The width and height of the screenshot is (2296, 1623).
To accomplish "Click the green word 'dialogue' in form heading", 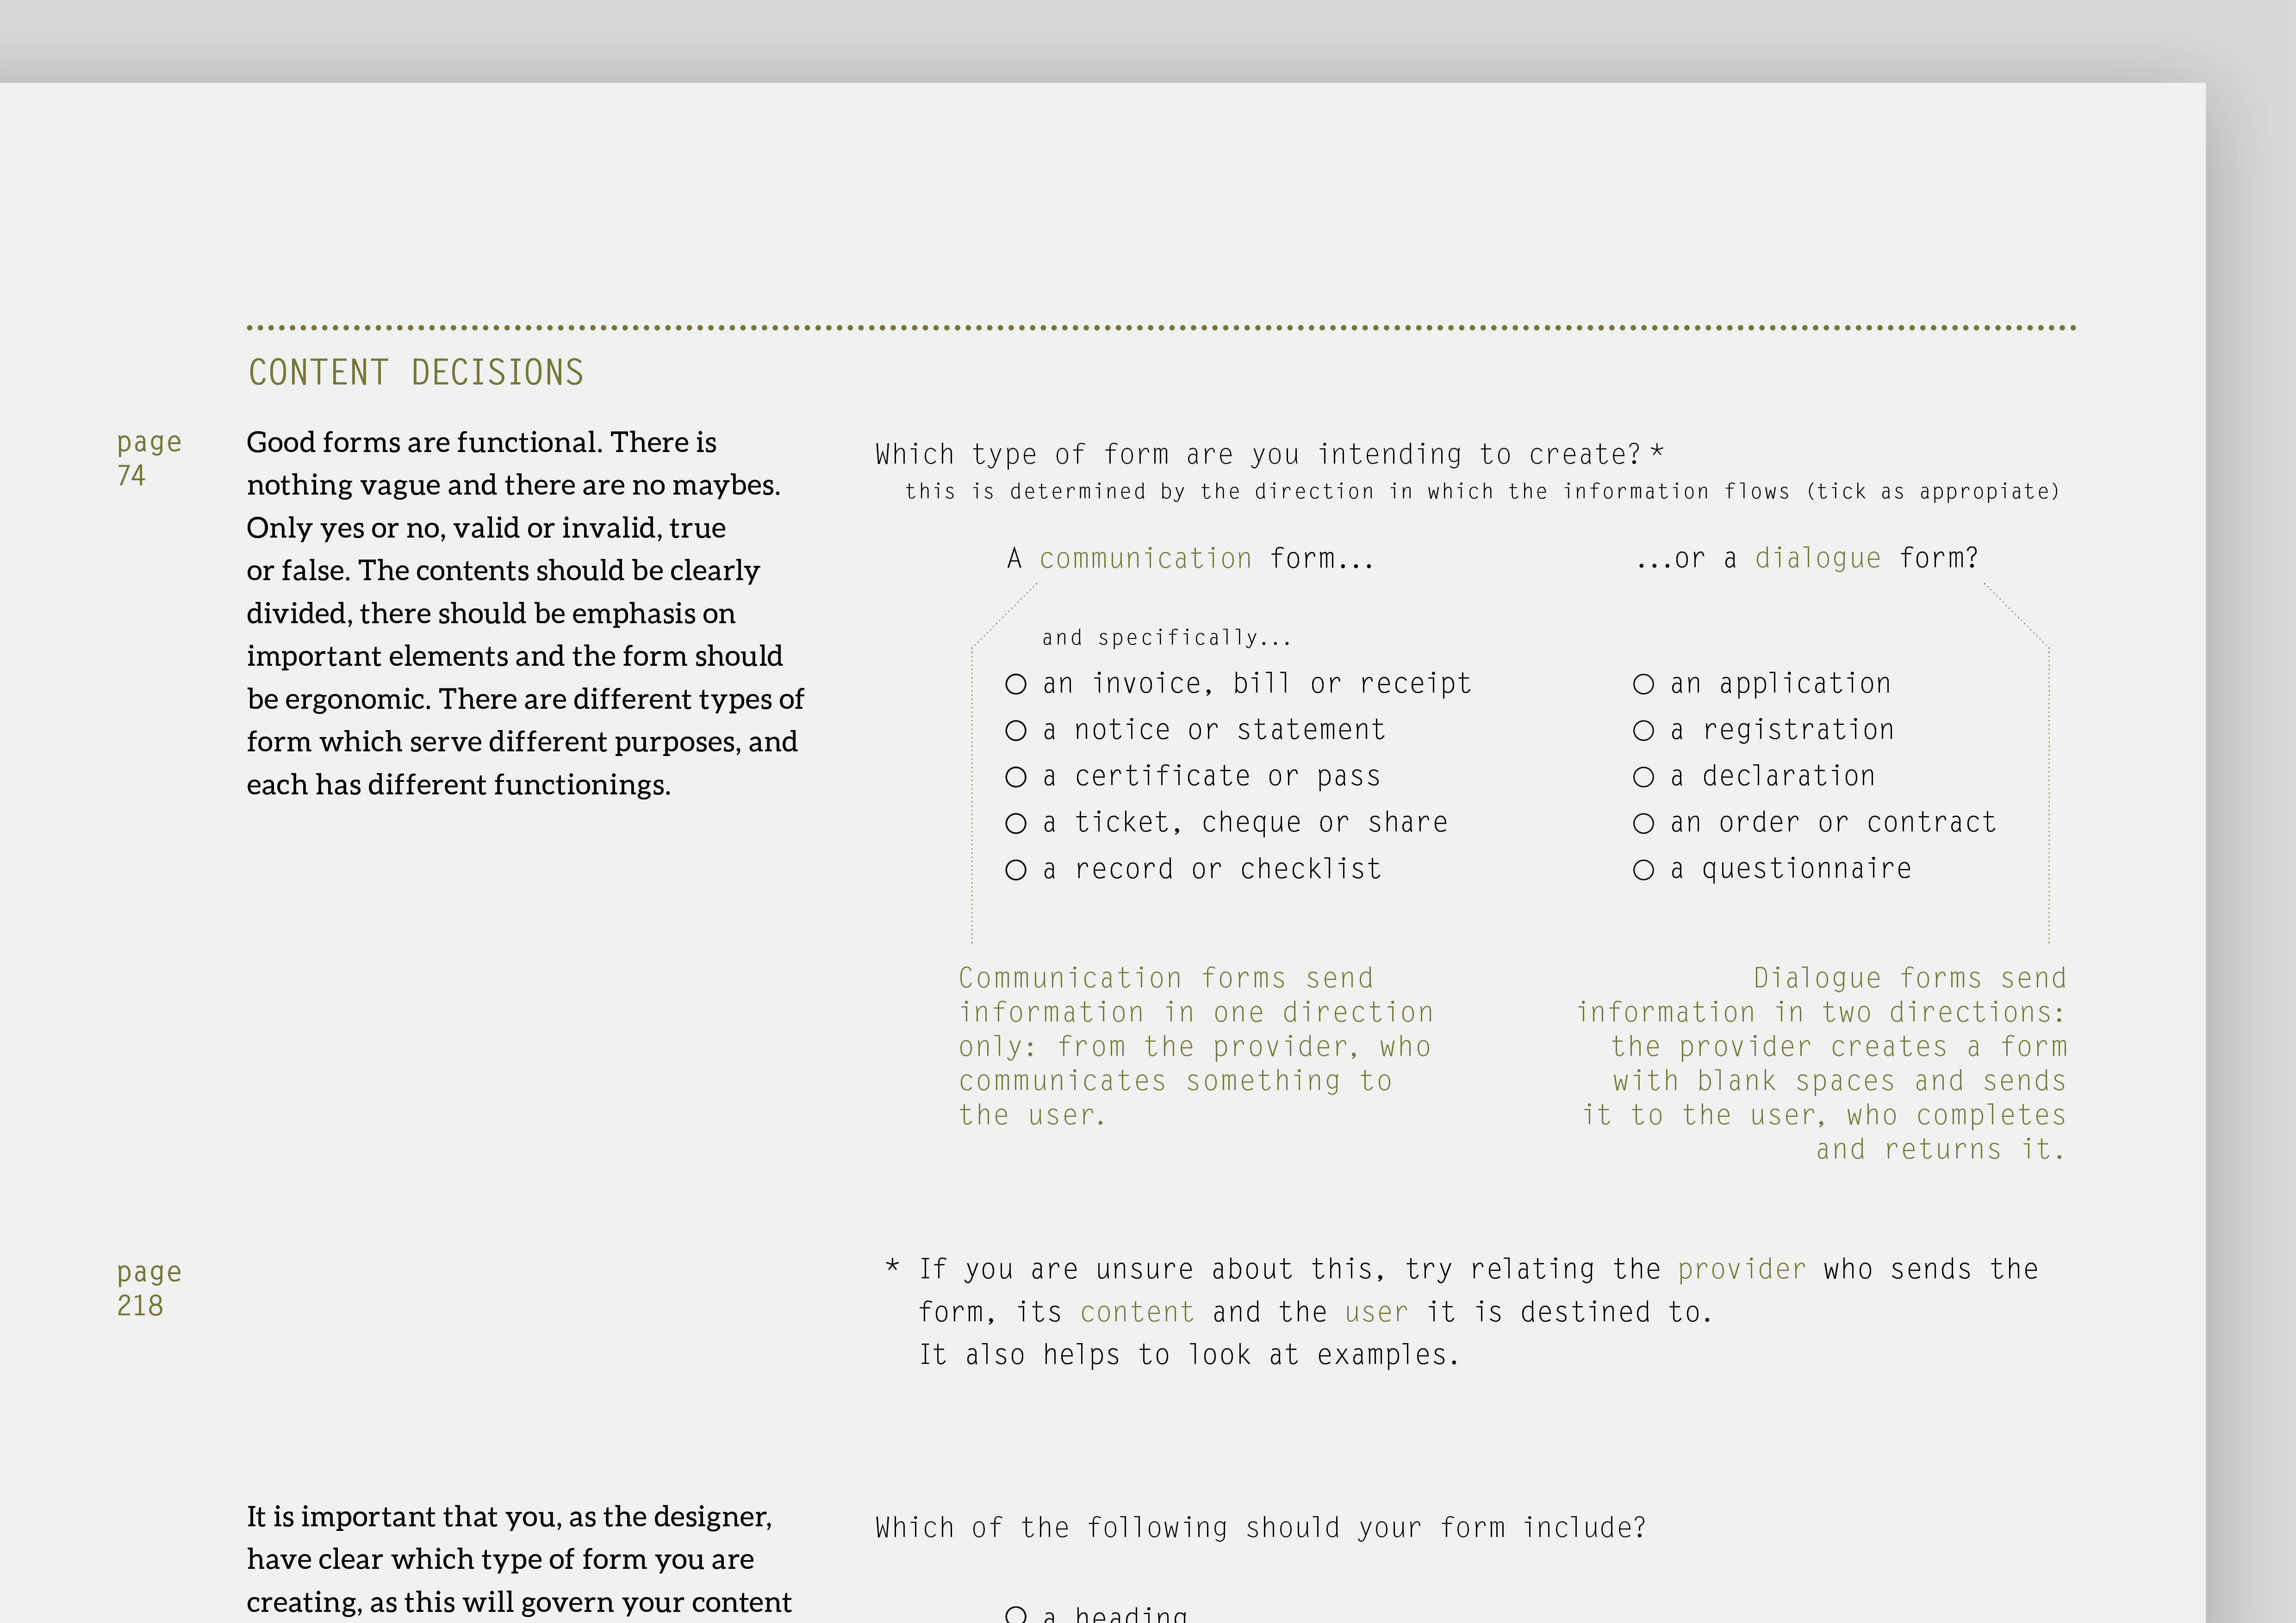I will point(1818,558).
